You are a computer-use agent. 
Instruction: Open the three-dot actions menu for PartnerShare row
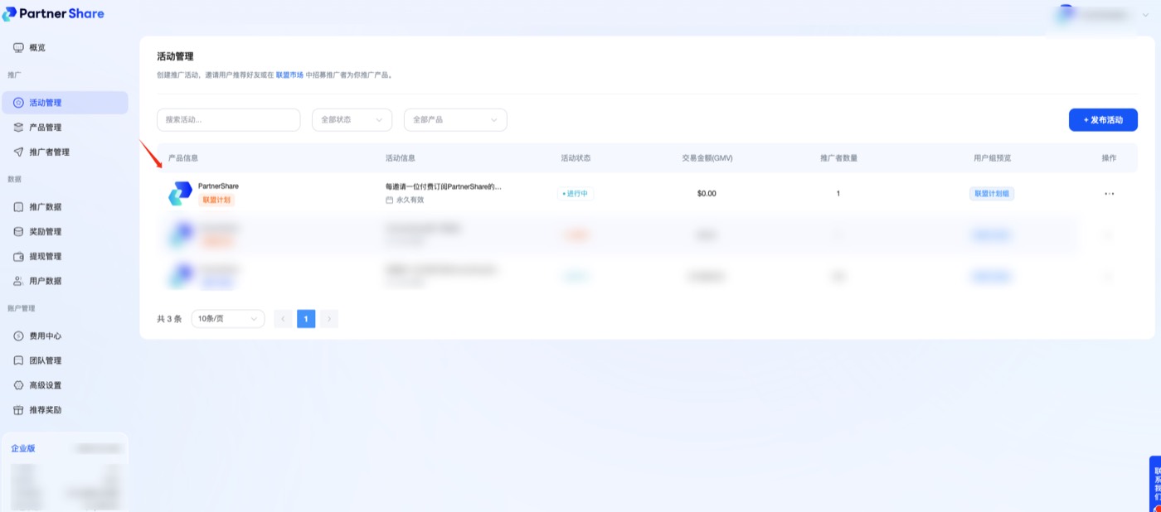pos(1109,194)
